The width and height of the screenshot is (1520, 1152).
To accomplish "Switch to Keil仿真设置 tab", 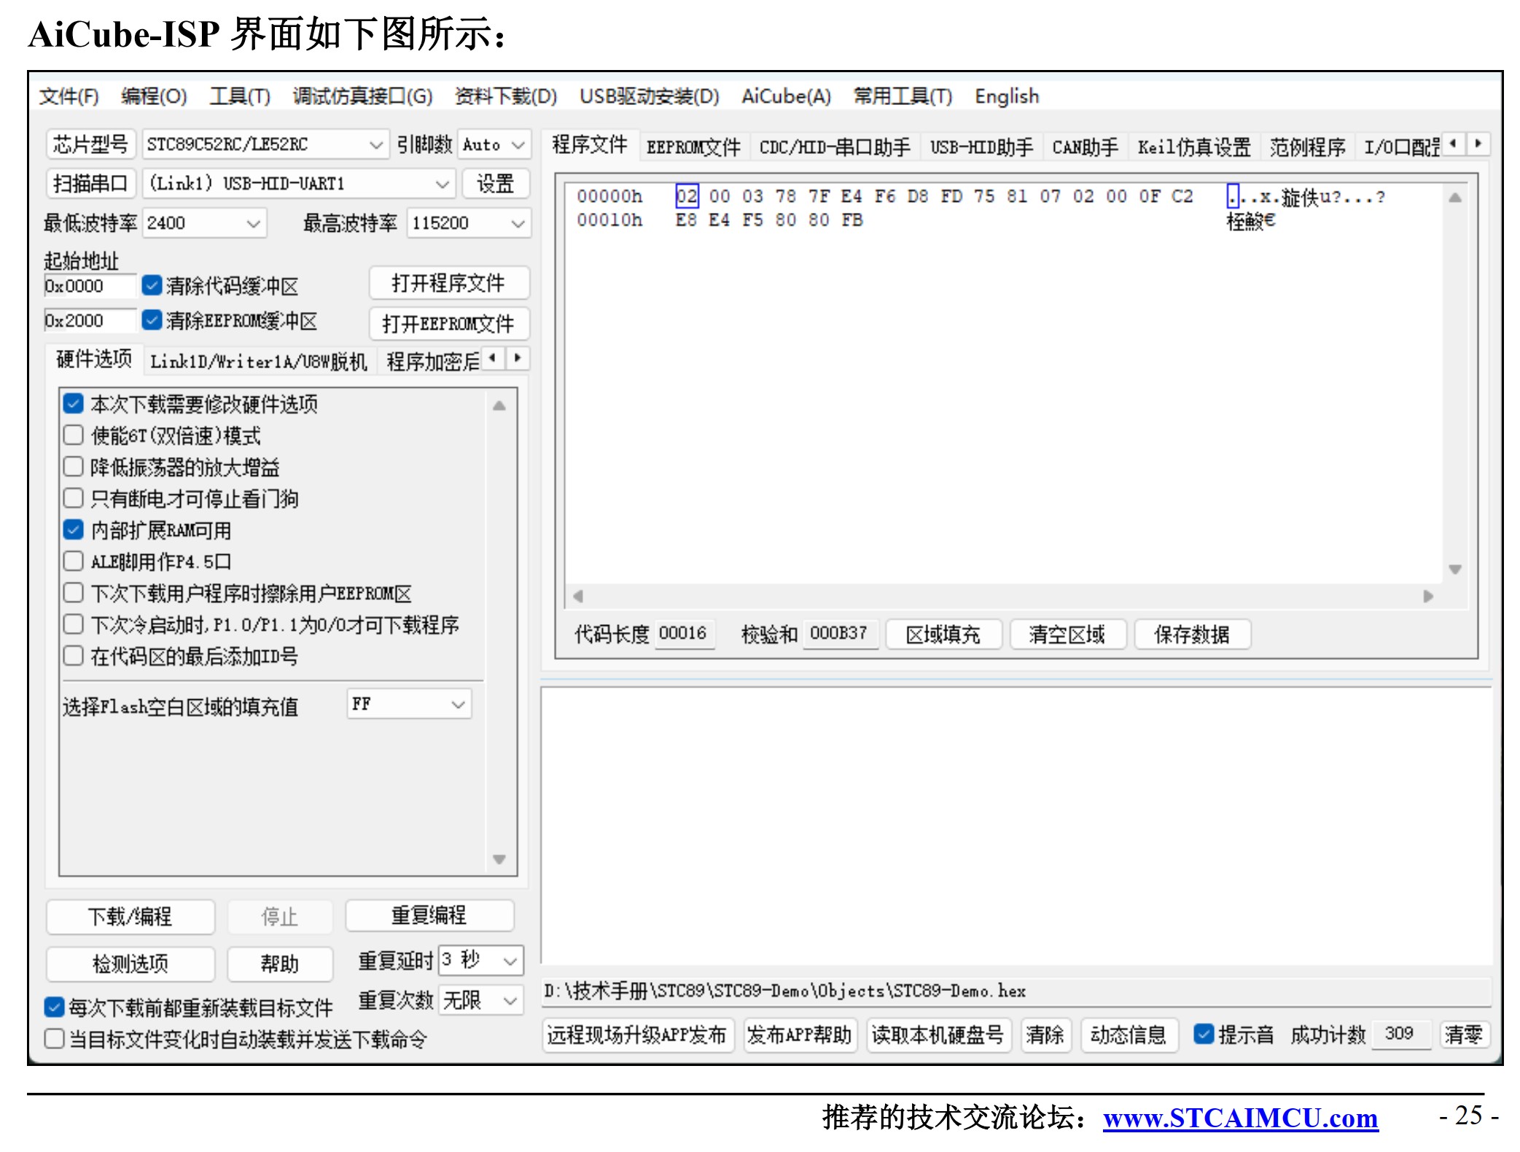I will (1194, 147).
